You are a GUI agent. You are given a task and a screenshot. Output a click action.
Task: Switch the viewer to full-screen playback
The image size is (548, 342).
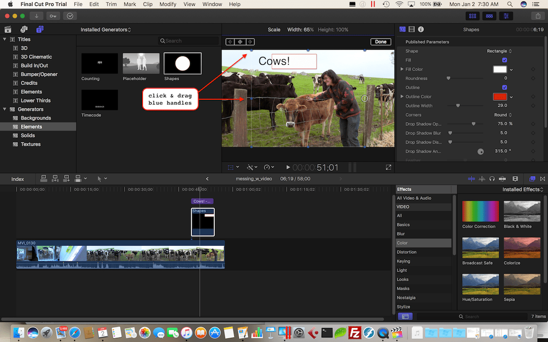(x=388, y=167)
